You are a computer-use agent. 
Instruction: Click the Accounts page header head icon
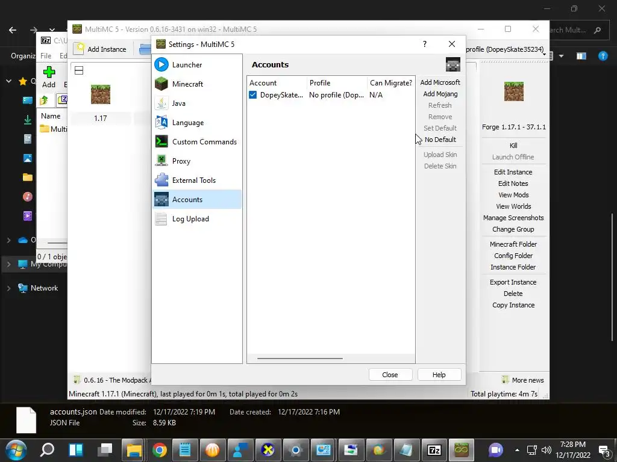click(453, 64)
